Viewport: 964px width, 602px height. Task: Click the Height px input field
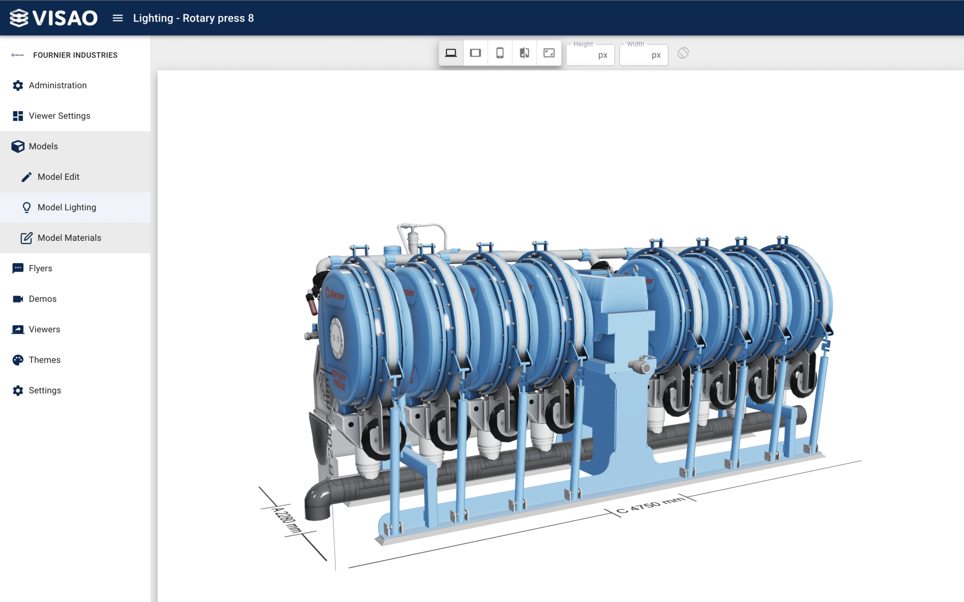click(590, 55)
